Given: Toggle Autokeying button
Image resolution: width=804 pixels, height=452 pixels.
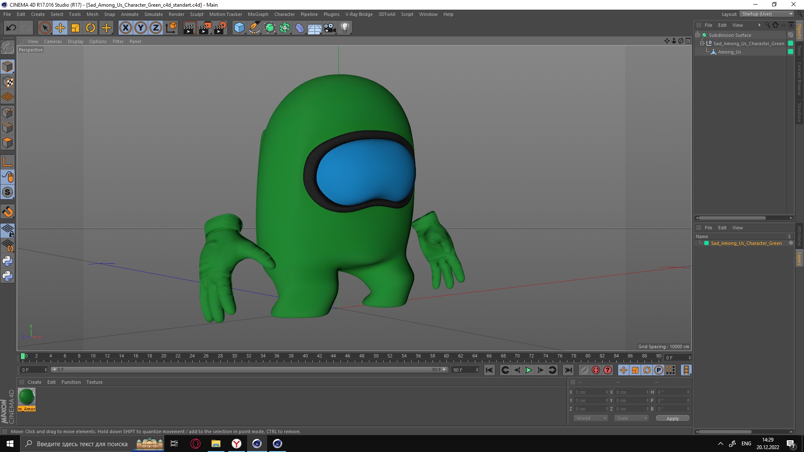Looking at the screenshot, I should pyautogui.click(x=595, y=370).
